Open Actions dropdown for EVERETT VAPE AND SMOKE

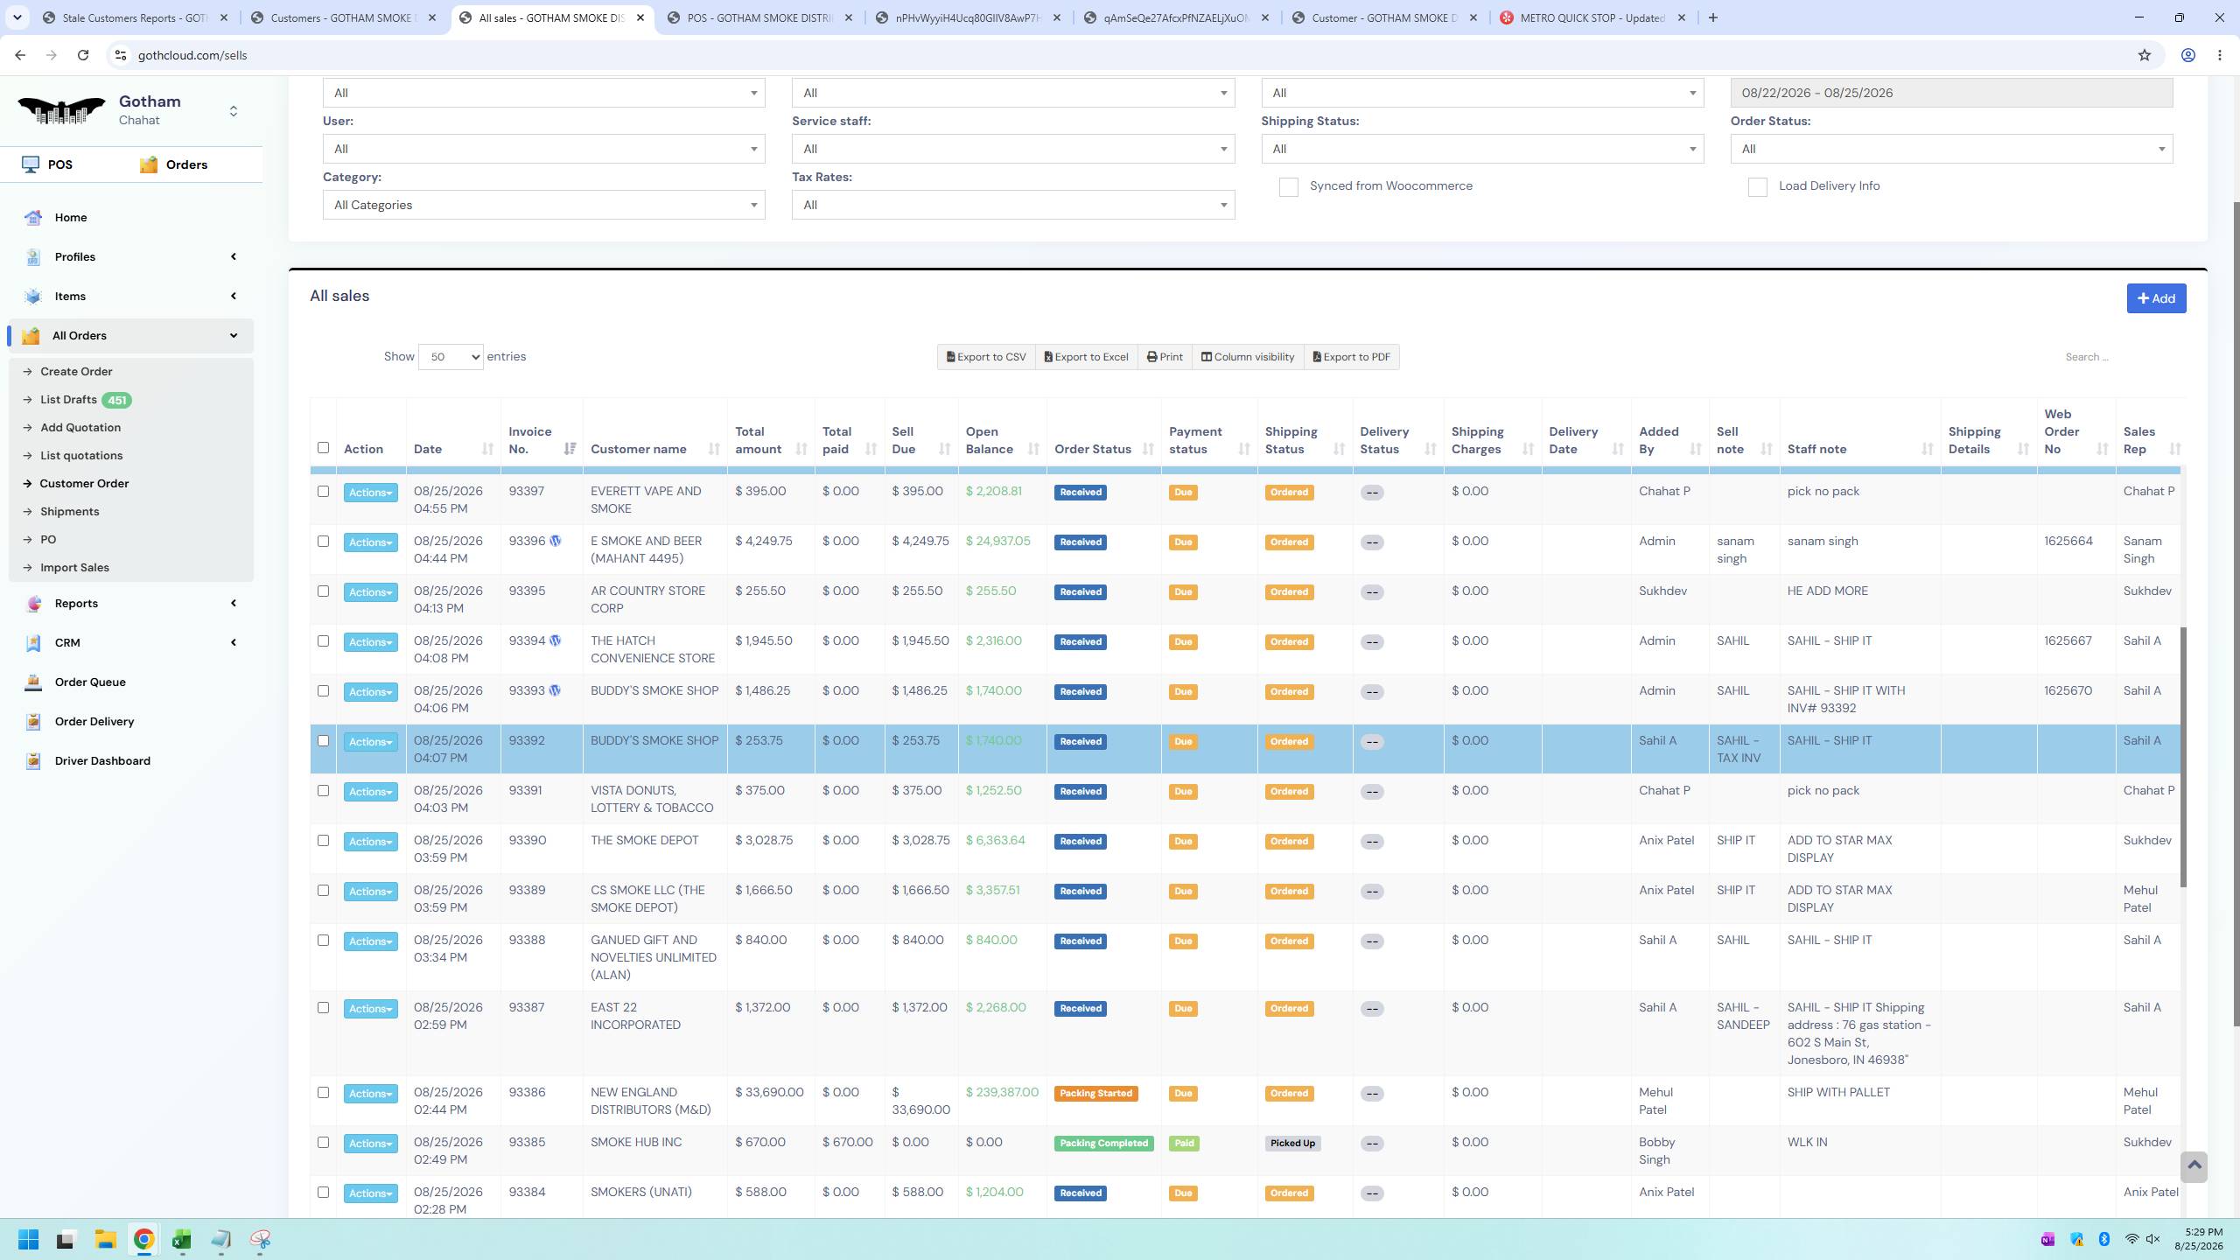(370, 493)
